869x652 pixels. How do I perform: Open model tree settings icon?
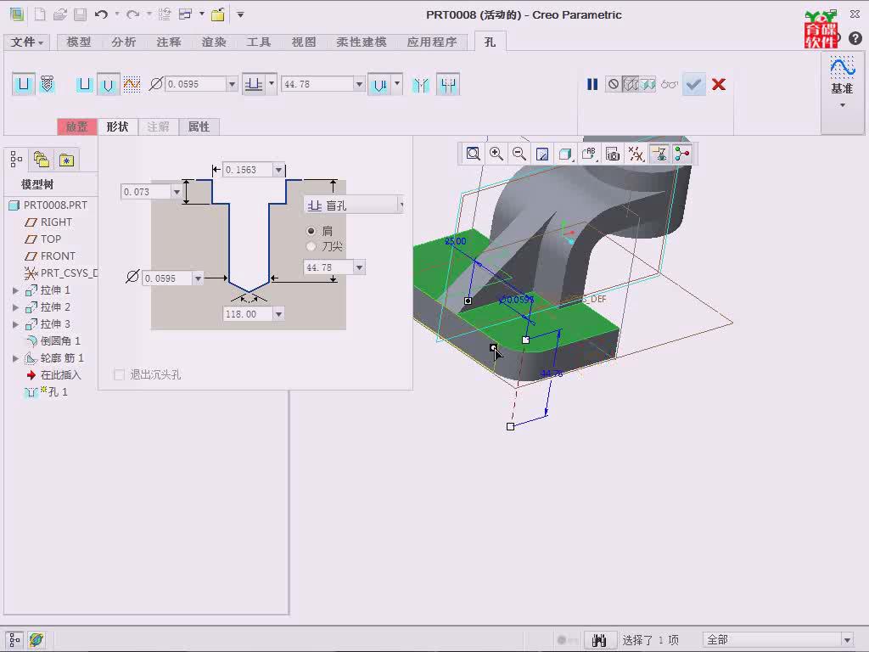click(x=16, y=160)
